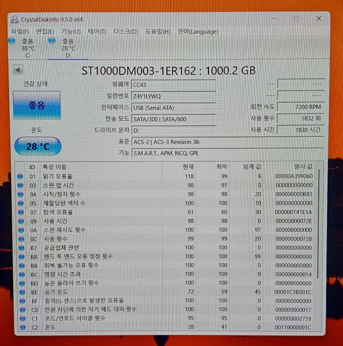The width and height of the screenshot is (343, 346).
Task: Click the status orb for BF 충격(G-센스)
Action: click(x=22, y=301)
